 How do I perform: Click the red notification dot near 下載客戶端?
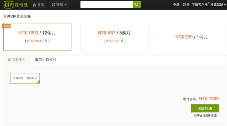[x=209, y=3]
